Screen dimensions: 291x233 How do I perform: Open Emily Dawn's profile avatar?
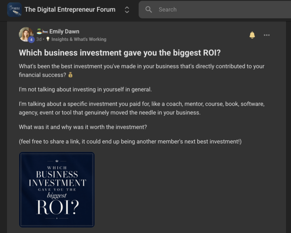[x=26, y=34]
